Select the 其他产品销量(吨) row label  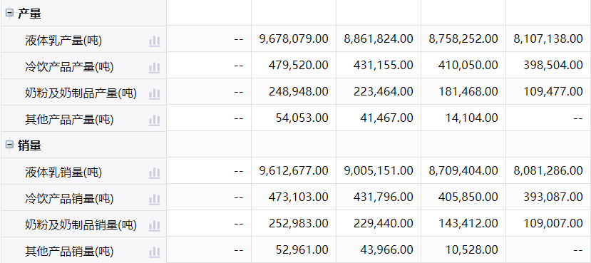69,252
